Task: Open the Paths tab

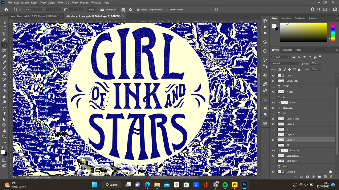Action: (x=298, y=50)
